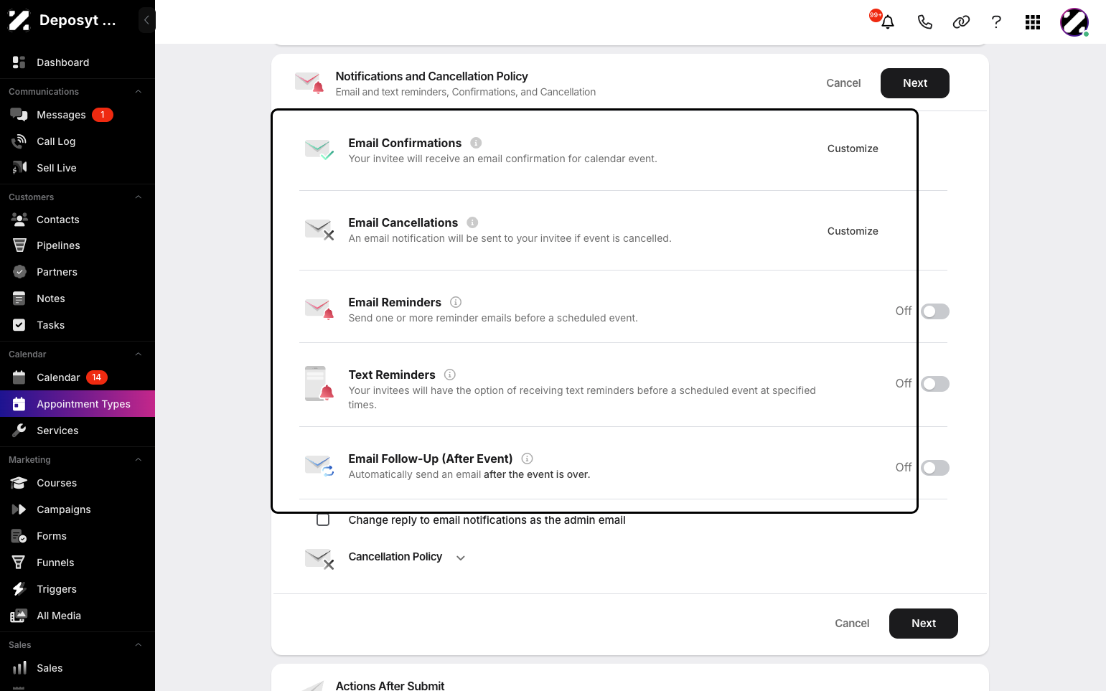This screenshot has width=1106, height=691.
Task: Open the Actions After Submit section
Action: (390, 685)
